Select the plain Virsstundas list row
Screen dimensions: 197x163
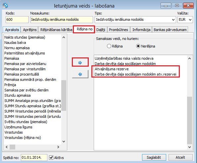[32, 132]
